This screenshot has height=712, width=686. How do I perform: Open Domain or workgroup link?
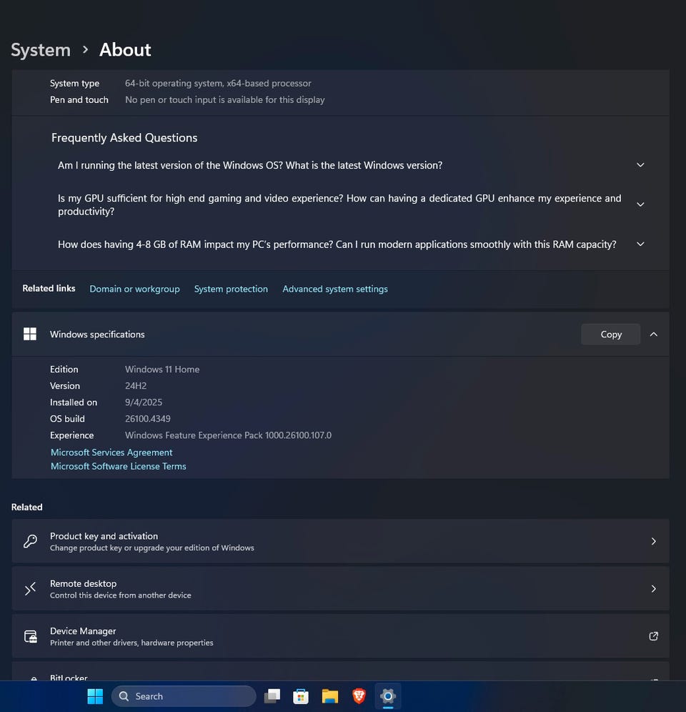click(134, 289)
